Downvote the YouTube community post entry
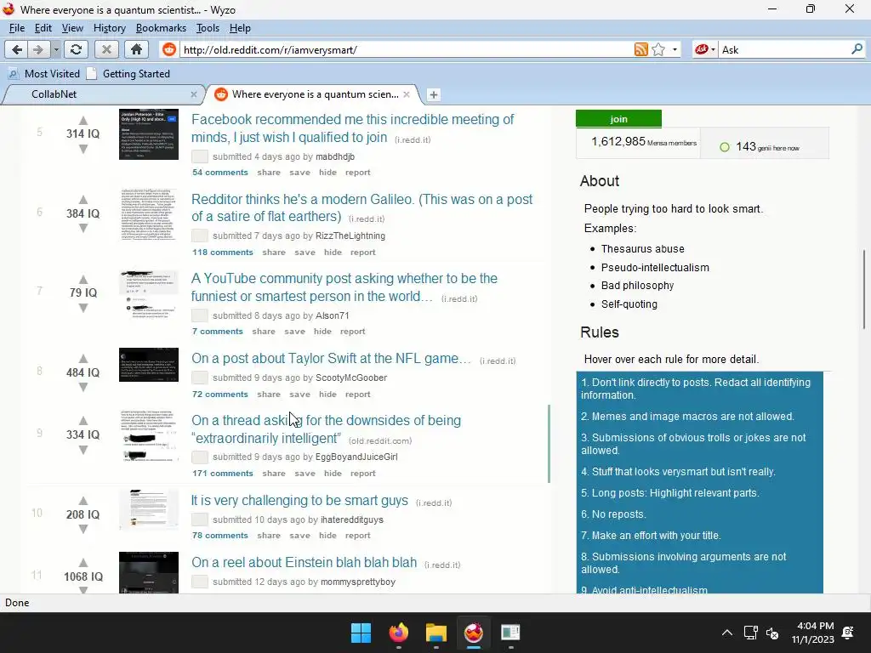The image size is (871, 653). coord(83,308)
